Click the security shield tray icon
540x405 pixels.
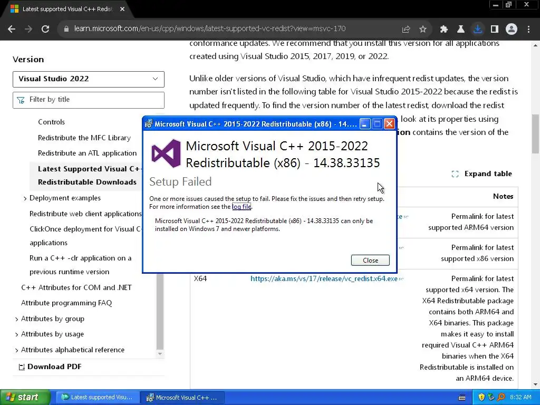coord(481,398)
